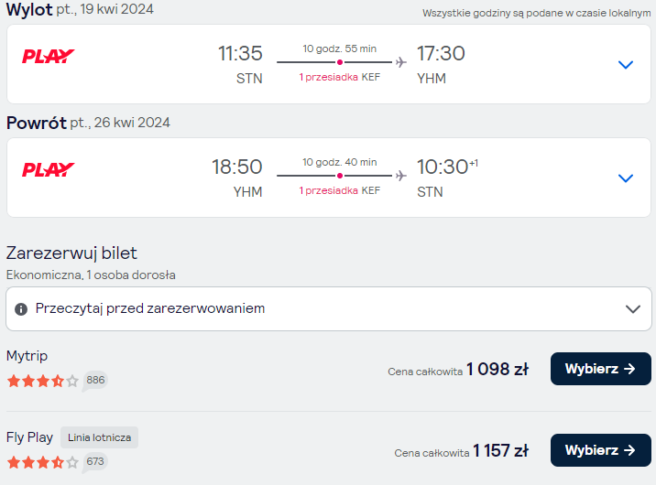Click the Fly Play provider name
This screenshot has height=485, width=656.
point(29,437)
